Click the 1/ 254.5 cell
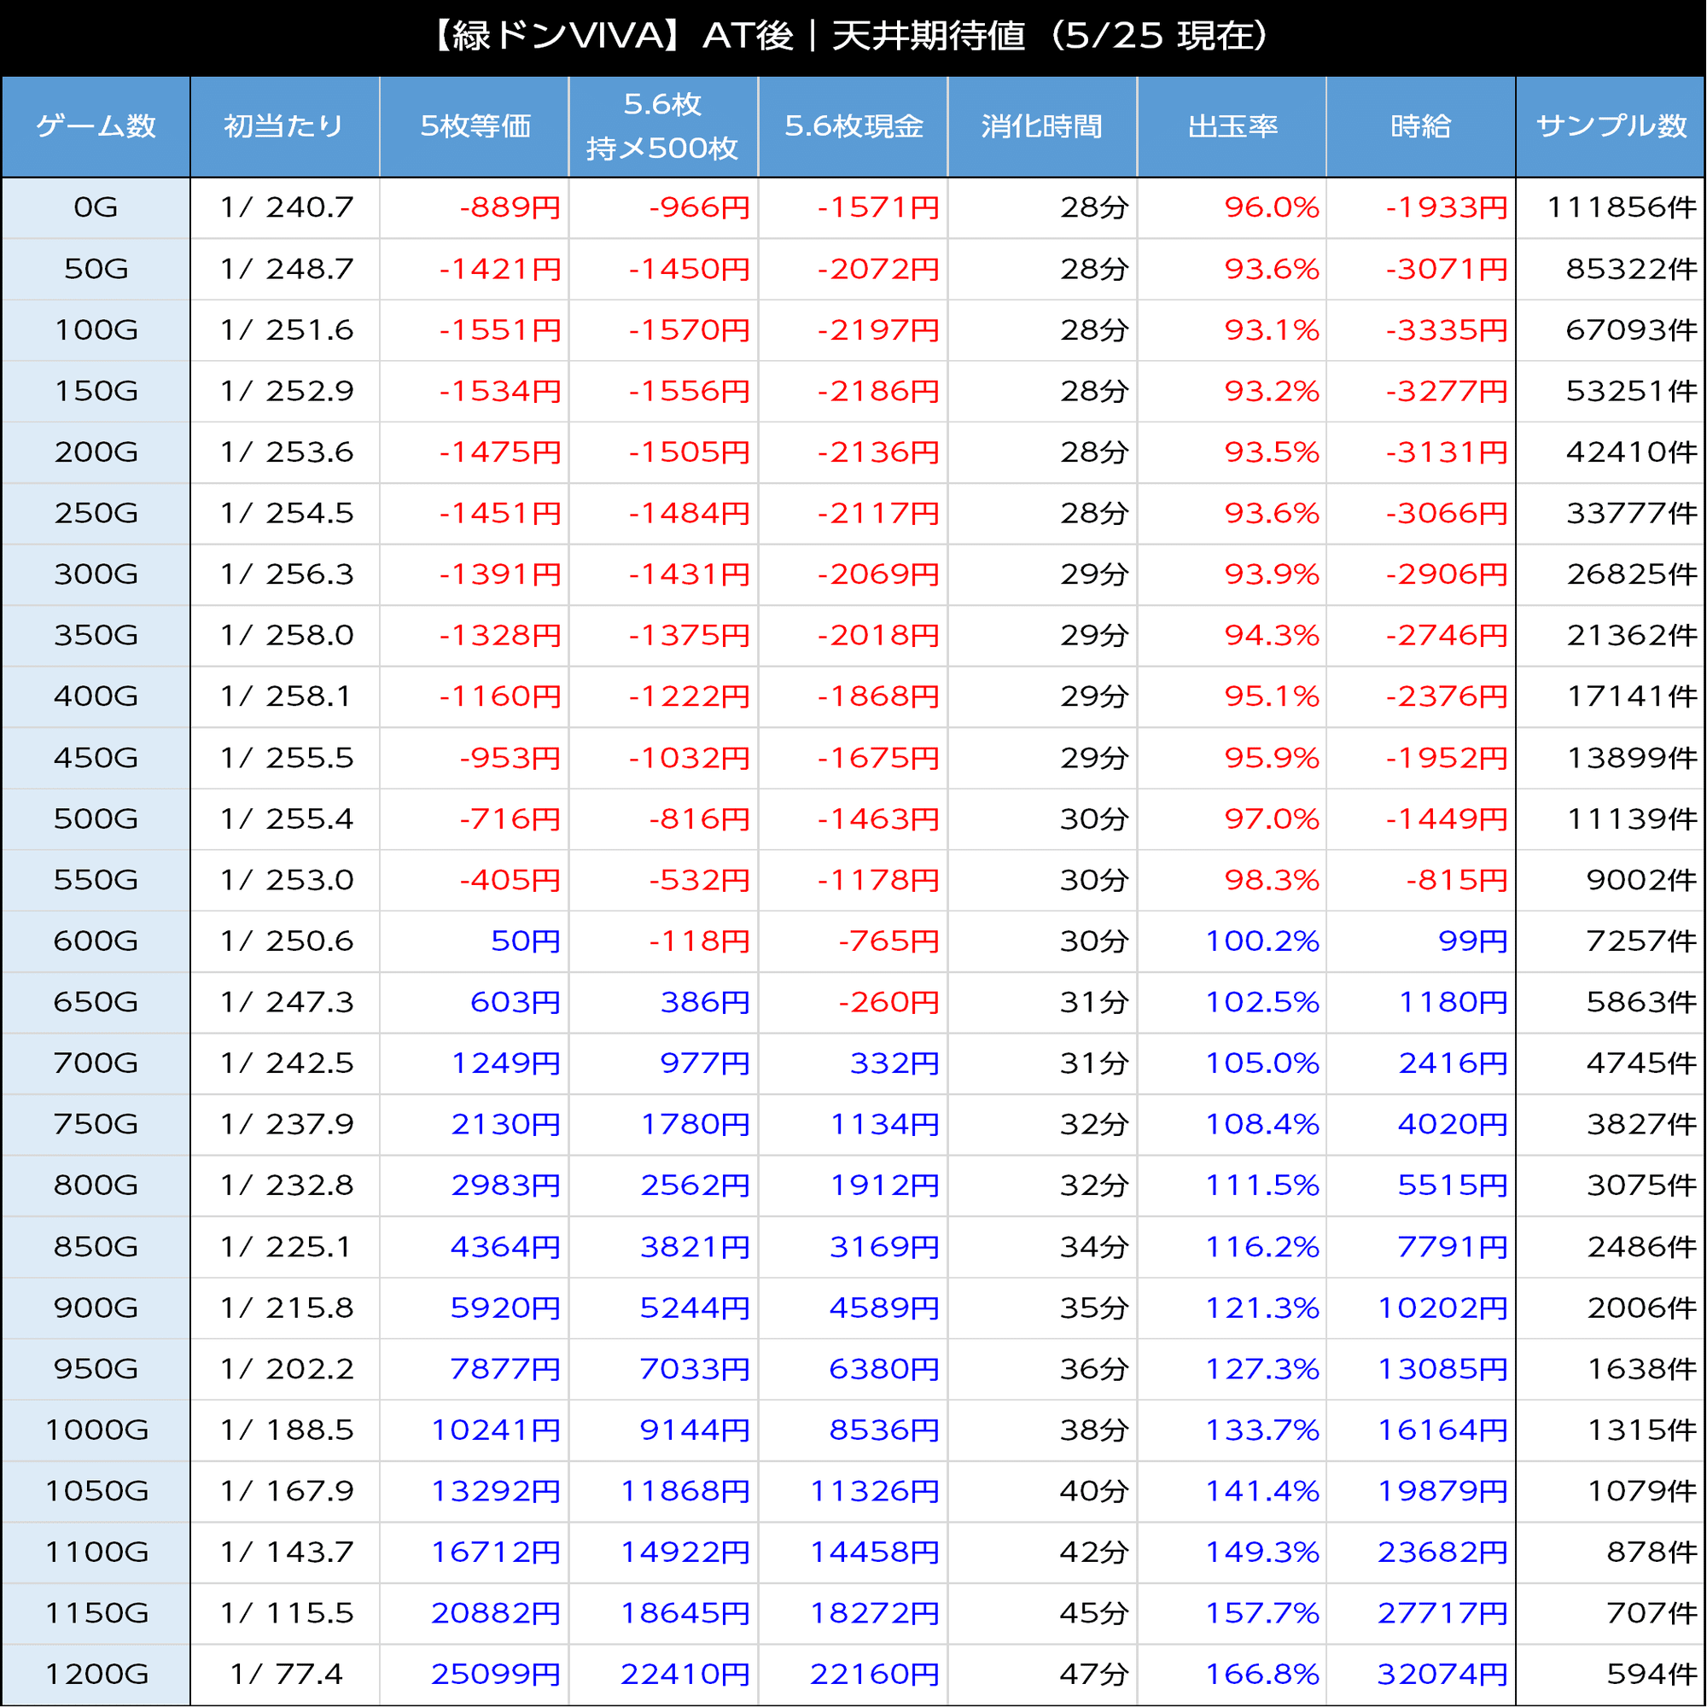 point(286,512)
